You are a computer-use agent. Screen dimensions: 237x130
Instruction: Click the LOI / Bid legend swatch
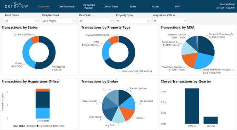(54, 126)
